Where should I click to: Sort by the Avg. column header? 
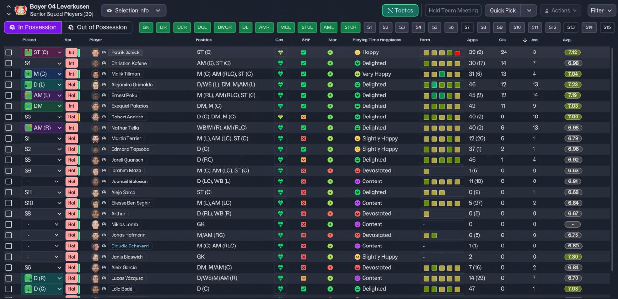coord(567,40)
